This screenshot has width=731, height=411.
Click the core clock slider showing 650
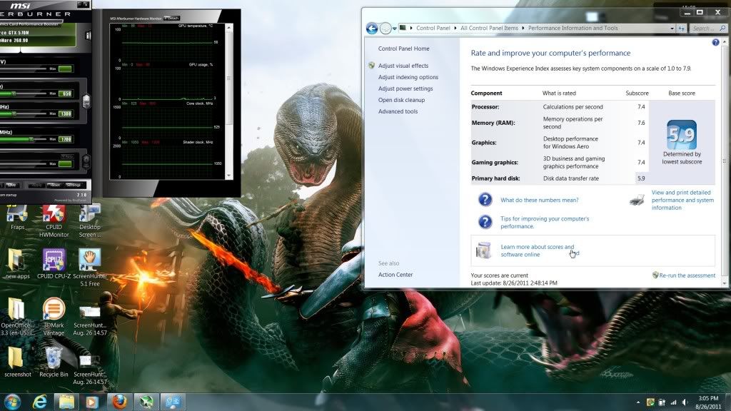click(24, 93)
